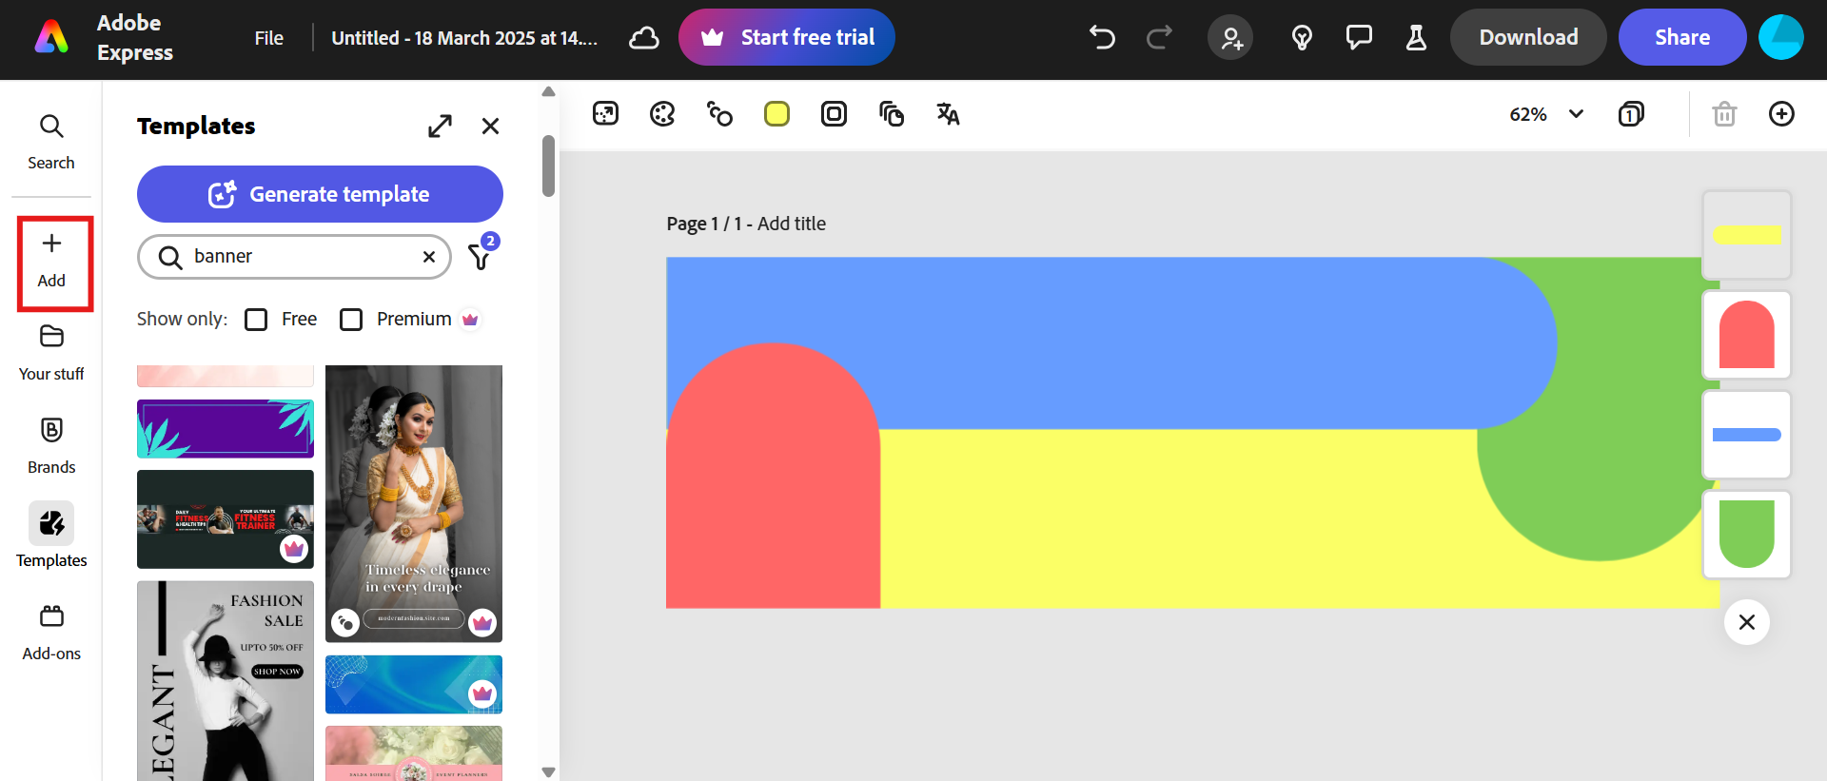Click the Translate icon in toolbar

tap(948, 114)
